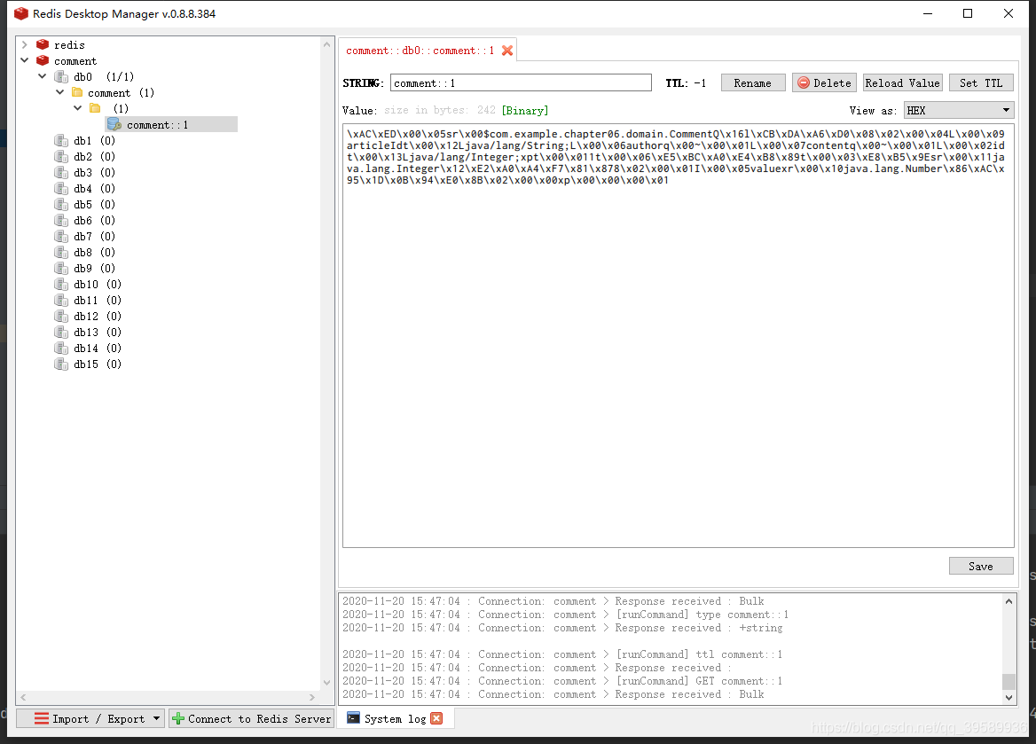
Task: Click the key tree vertical scrollbar
Action: 326,364
